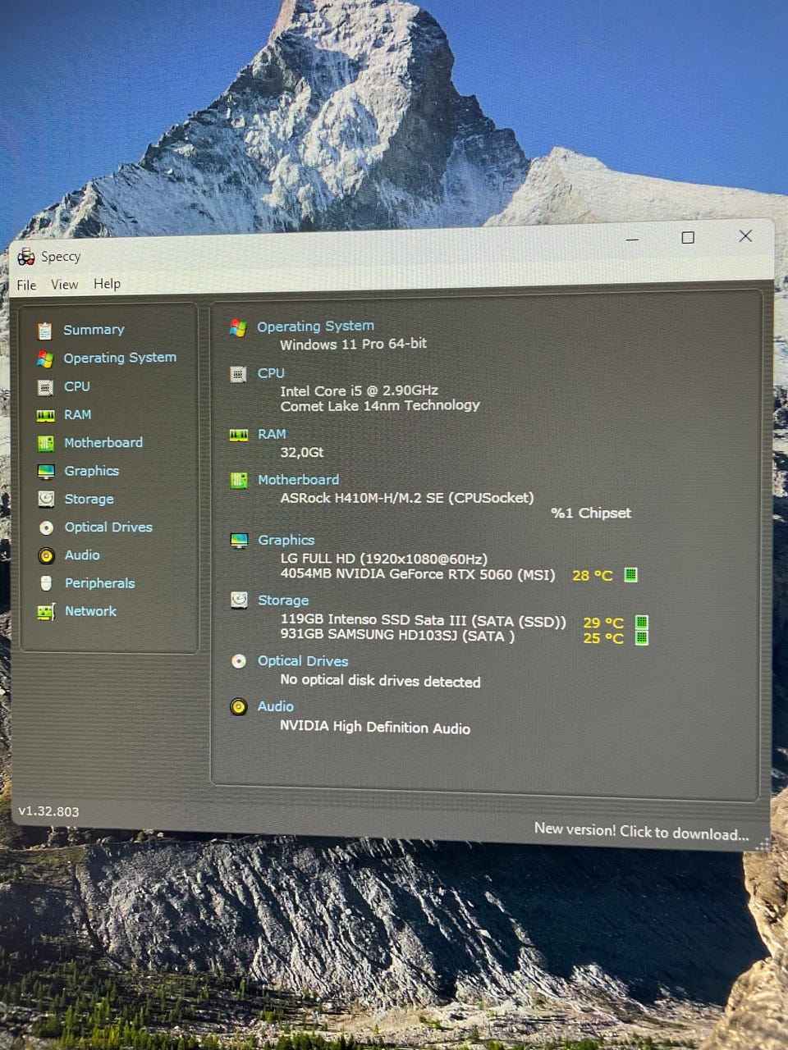Click 119GB Intenso SSD Sata III line
Viewport: 788px width, 1050px height.
[x=424, y=621]
